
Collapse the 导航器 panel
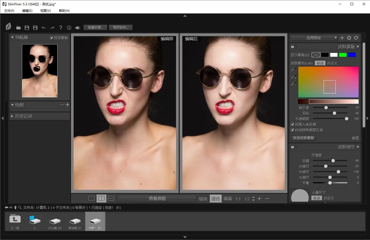pos(12,37)
